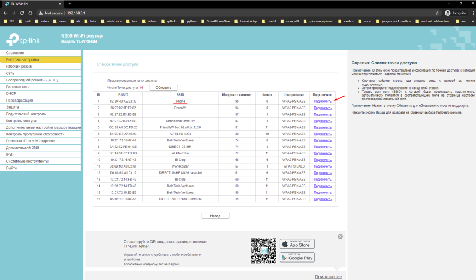Viewport: 476px width, 280px height.
Task: Open the canbus bookmark folder
Action: pos(346,21)
